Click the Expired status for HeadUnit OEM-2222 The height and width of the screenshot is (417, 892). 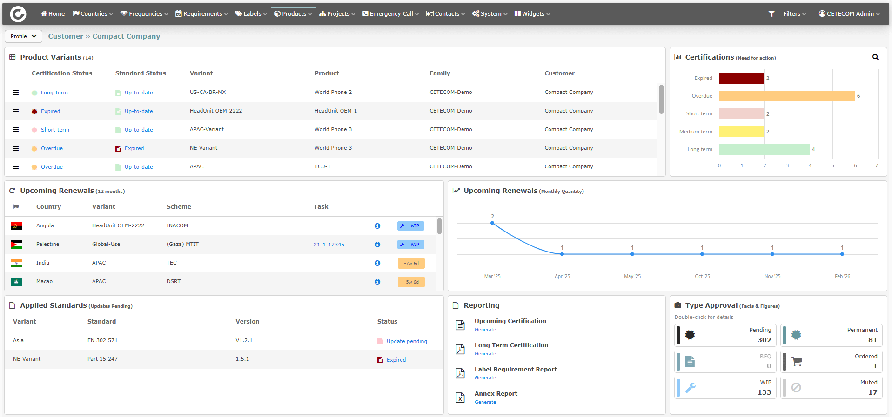point(50,111)
